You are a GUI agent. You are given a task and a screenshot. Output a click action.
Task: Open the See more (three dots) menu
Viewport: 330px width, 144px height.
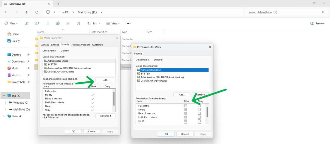[x=129, y=23]
